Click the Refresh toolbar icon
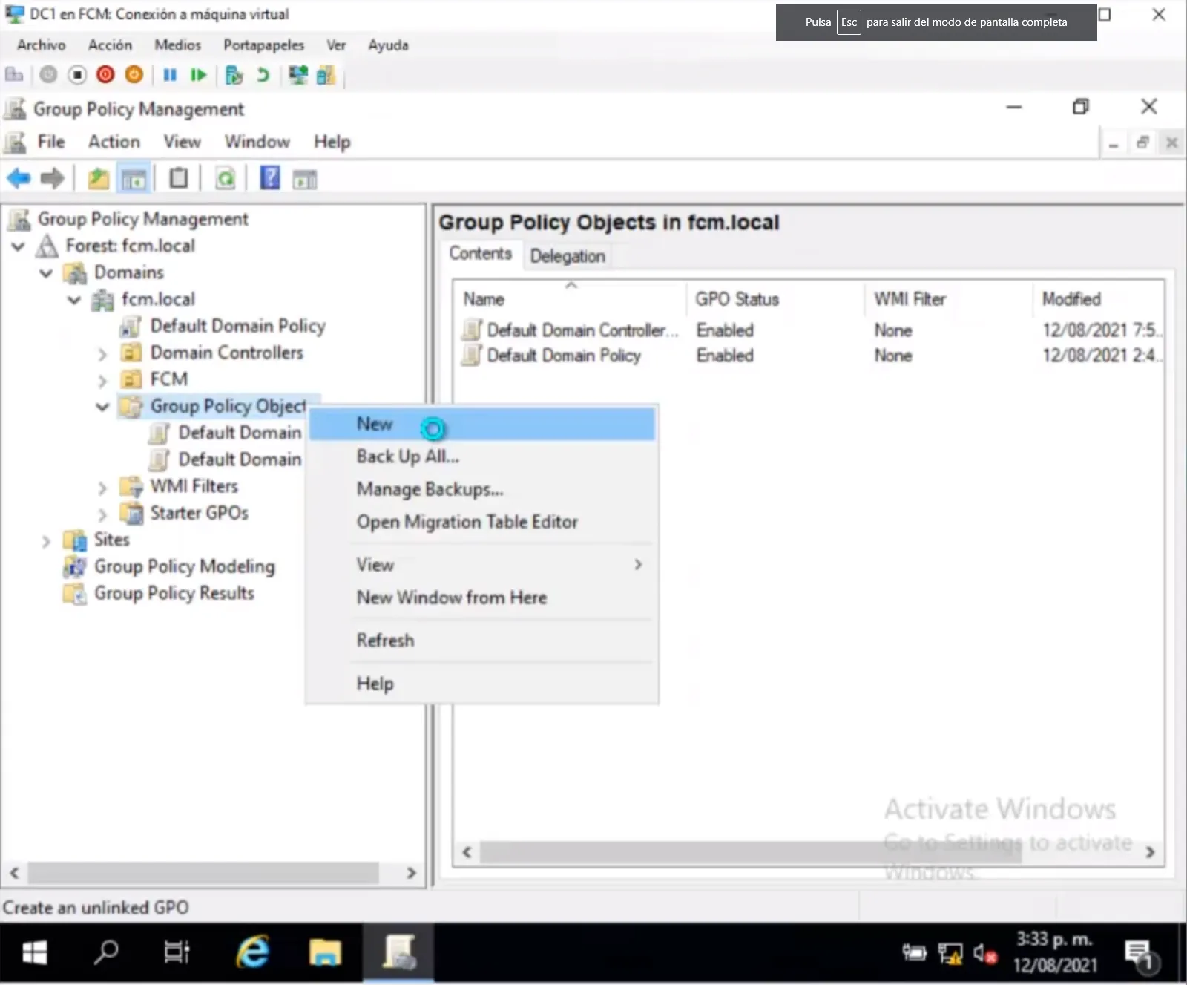This screenshot has width=1187, height=985. [x=226, y=179]
